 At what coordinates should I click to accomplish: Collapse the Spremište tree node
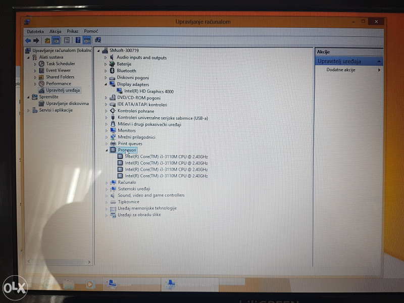28,97
